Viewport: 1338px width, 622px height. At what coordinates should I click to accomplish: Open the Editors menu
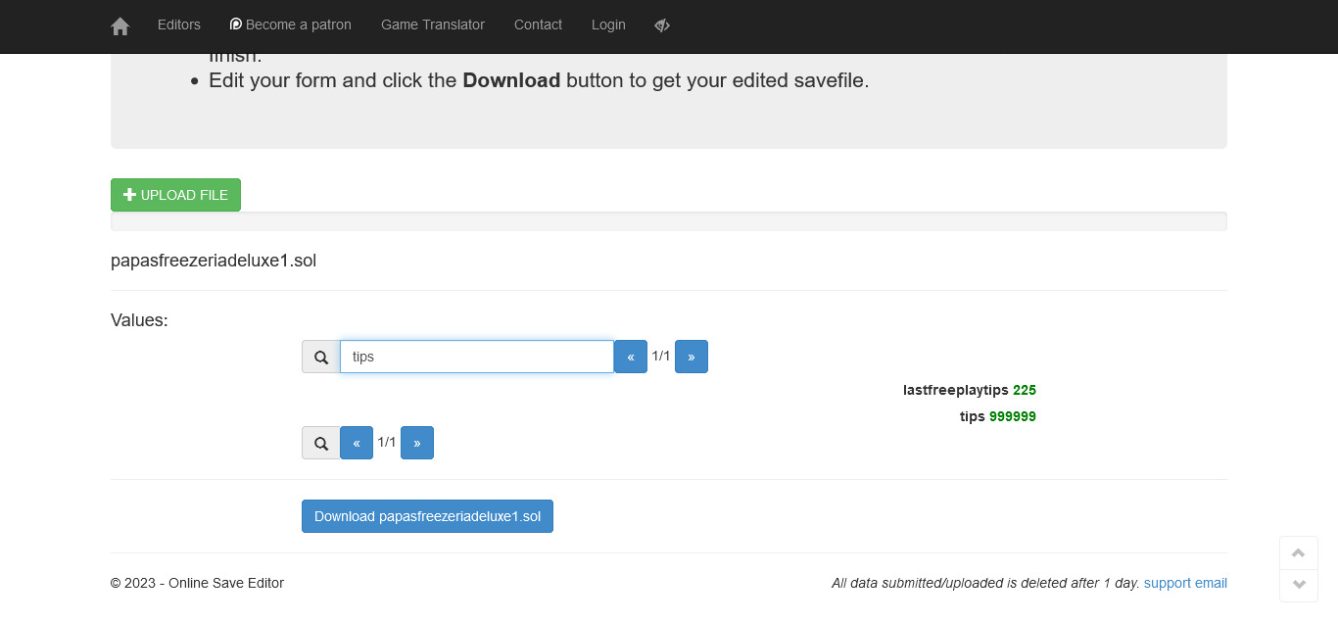coord(179,24)
